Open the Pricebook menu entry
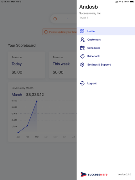Screen dimensions: 135x180 [x=106, y=56]
